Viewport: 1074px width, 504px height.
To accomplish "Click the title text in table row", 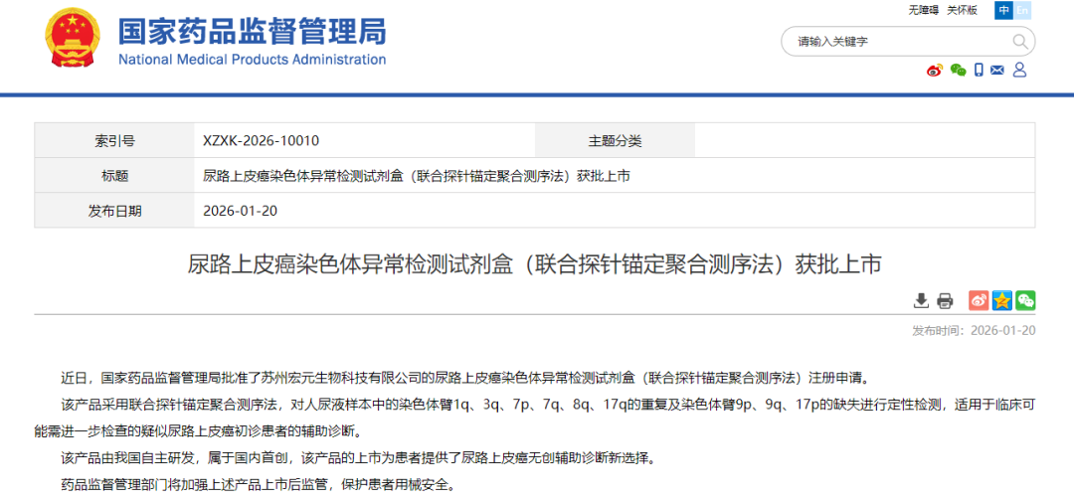I will 417,176.
